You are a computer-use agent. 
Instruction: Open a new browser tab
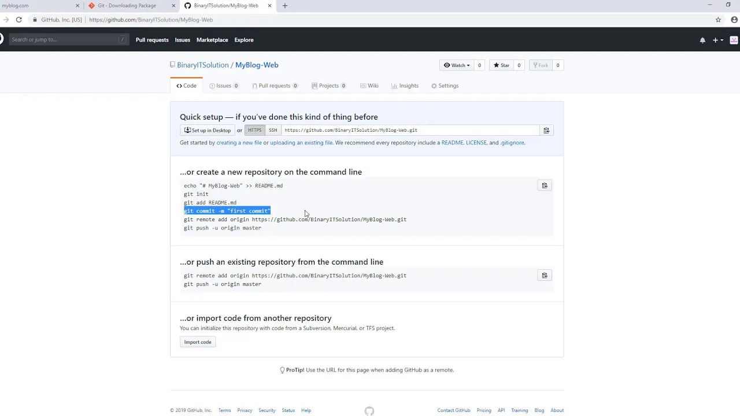pyautogui.click(x=284, y=6)
